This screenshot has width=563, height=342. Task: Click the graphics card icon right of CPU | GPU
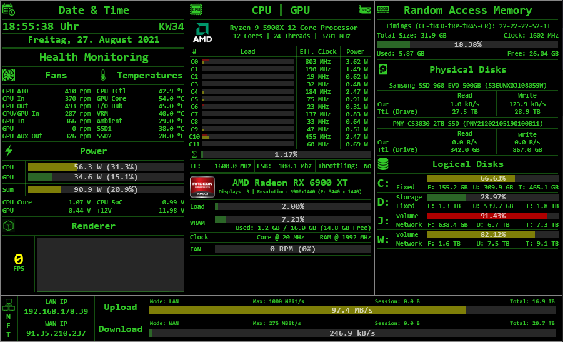click(x=365, y=9)
